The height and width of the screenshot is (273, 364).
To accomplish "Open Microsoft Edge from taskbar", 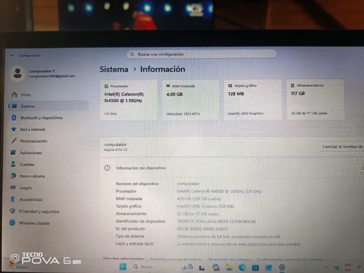I will point(242,268).
